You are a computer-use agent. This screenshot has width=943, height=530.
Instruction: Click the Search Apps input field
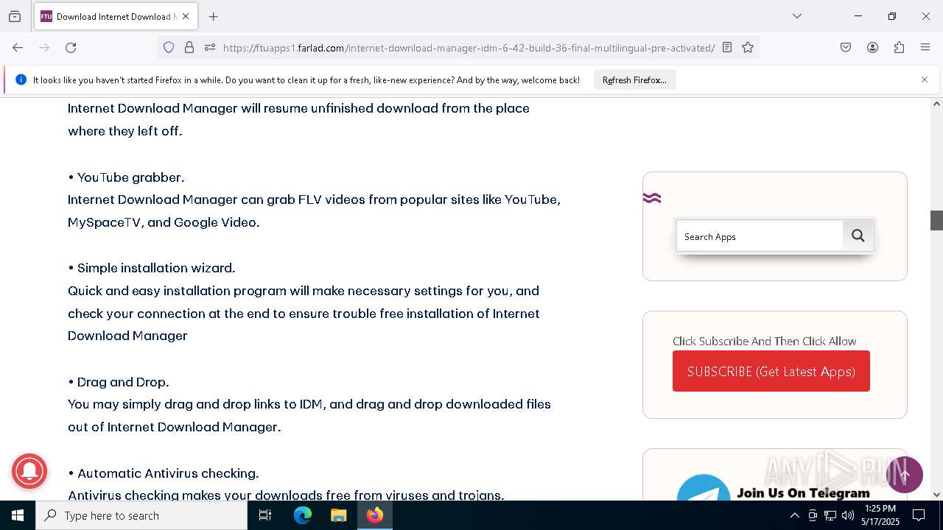[x=760, y=236]
